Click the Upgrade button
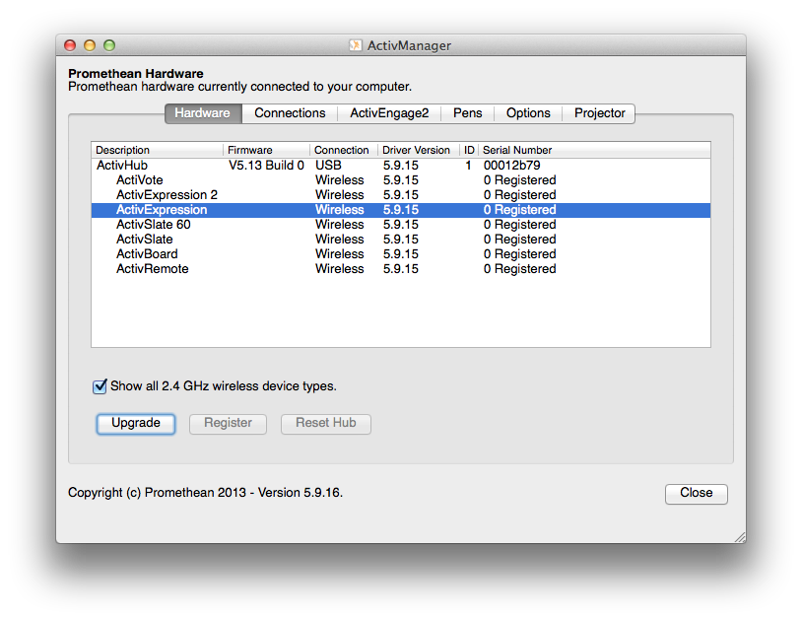This screenshot has width=802, height=621. click(135, 423)
